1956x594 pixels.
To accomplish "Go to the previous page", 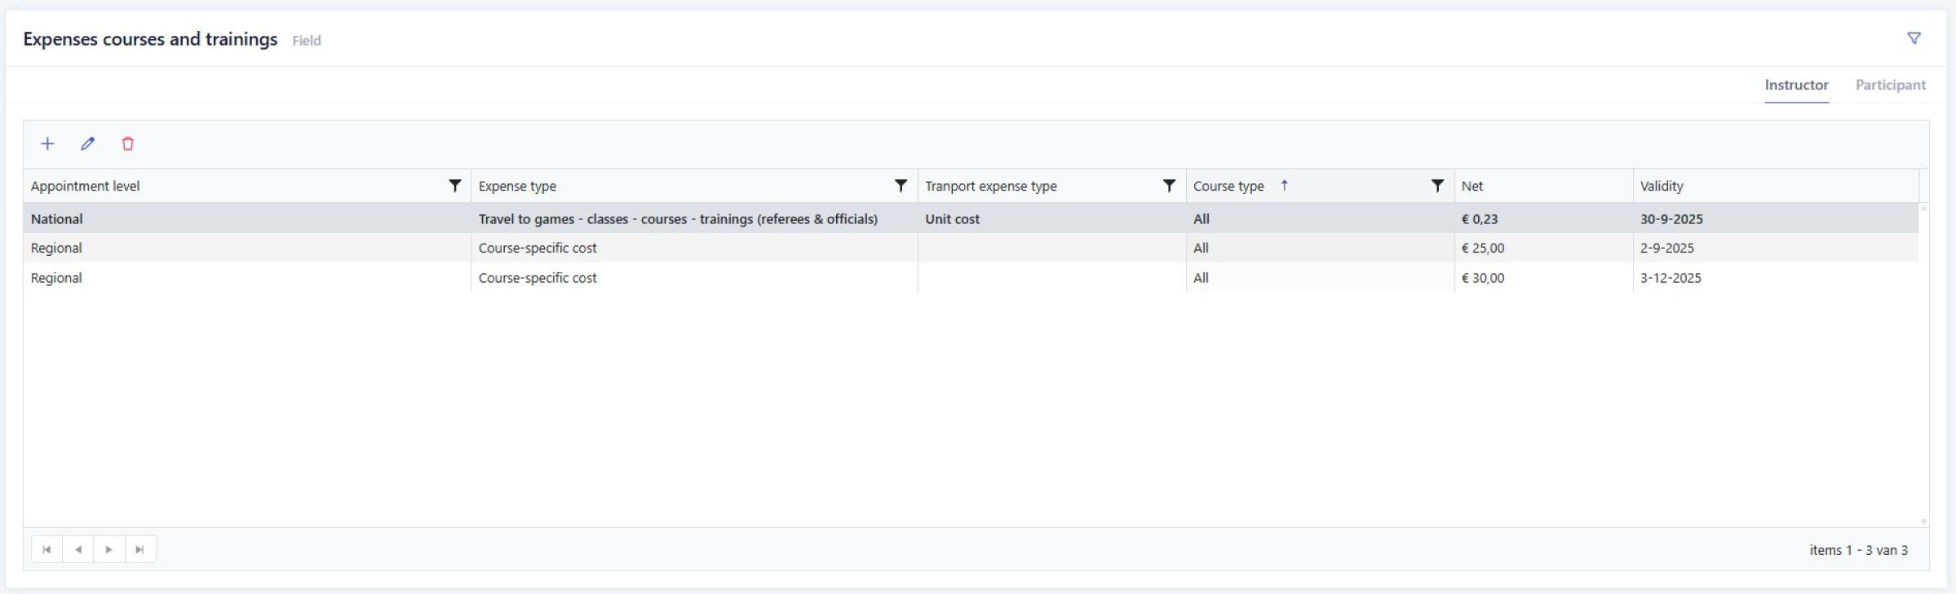I will [78, 549].
